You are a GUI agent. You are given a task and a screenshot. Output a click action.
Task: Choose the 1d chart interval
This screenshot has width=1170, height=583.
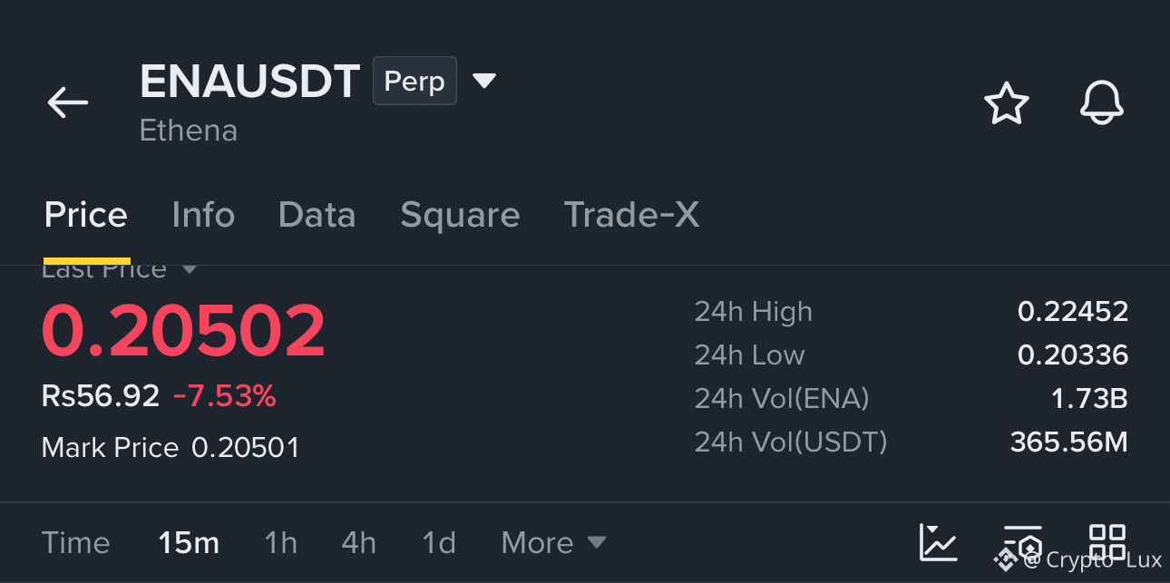(x=439, y=543)
